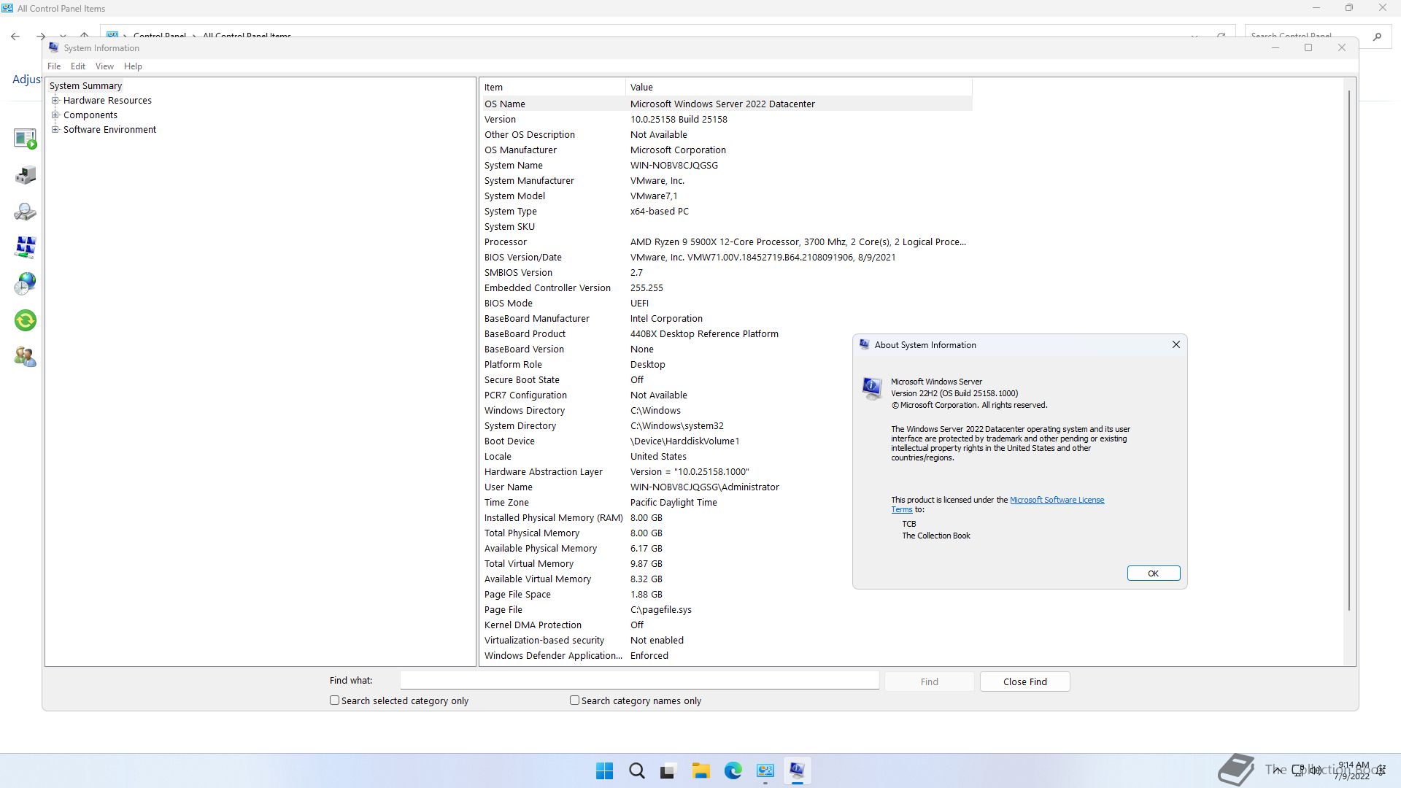
Task: Select the Components tree label
Action: (x=90, y=115)
